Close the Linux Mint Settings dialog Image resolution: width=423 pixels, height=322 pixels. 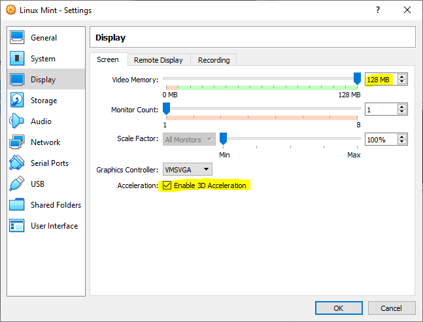click(x=407, y=10)
